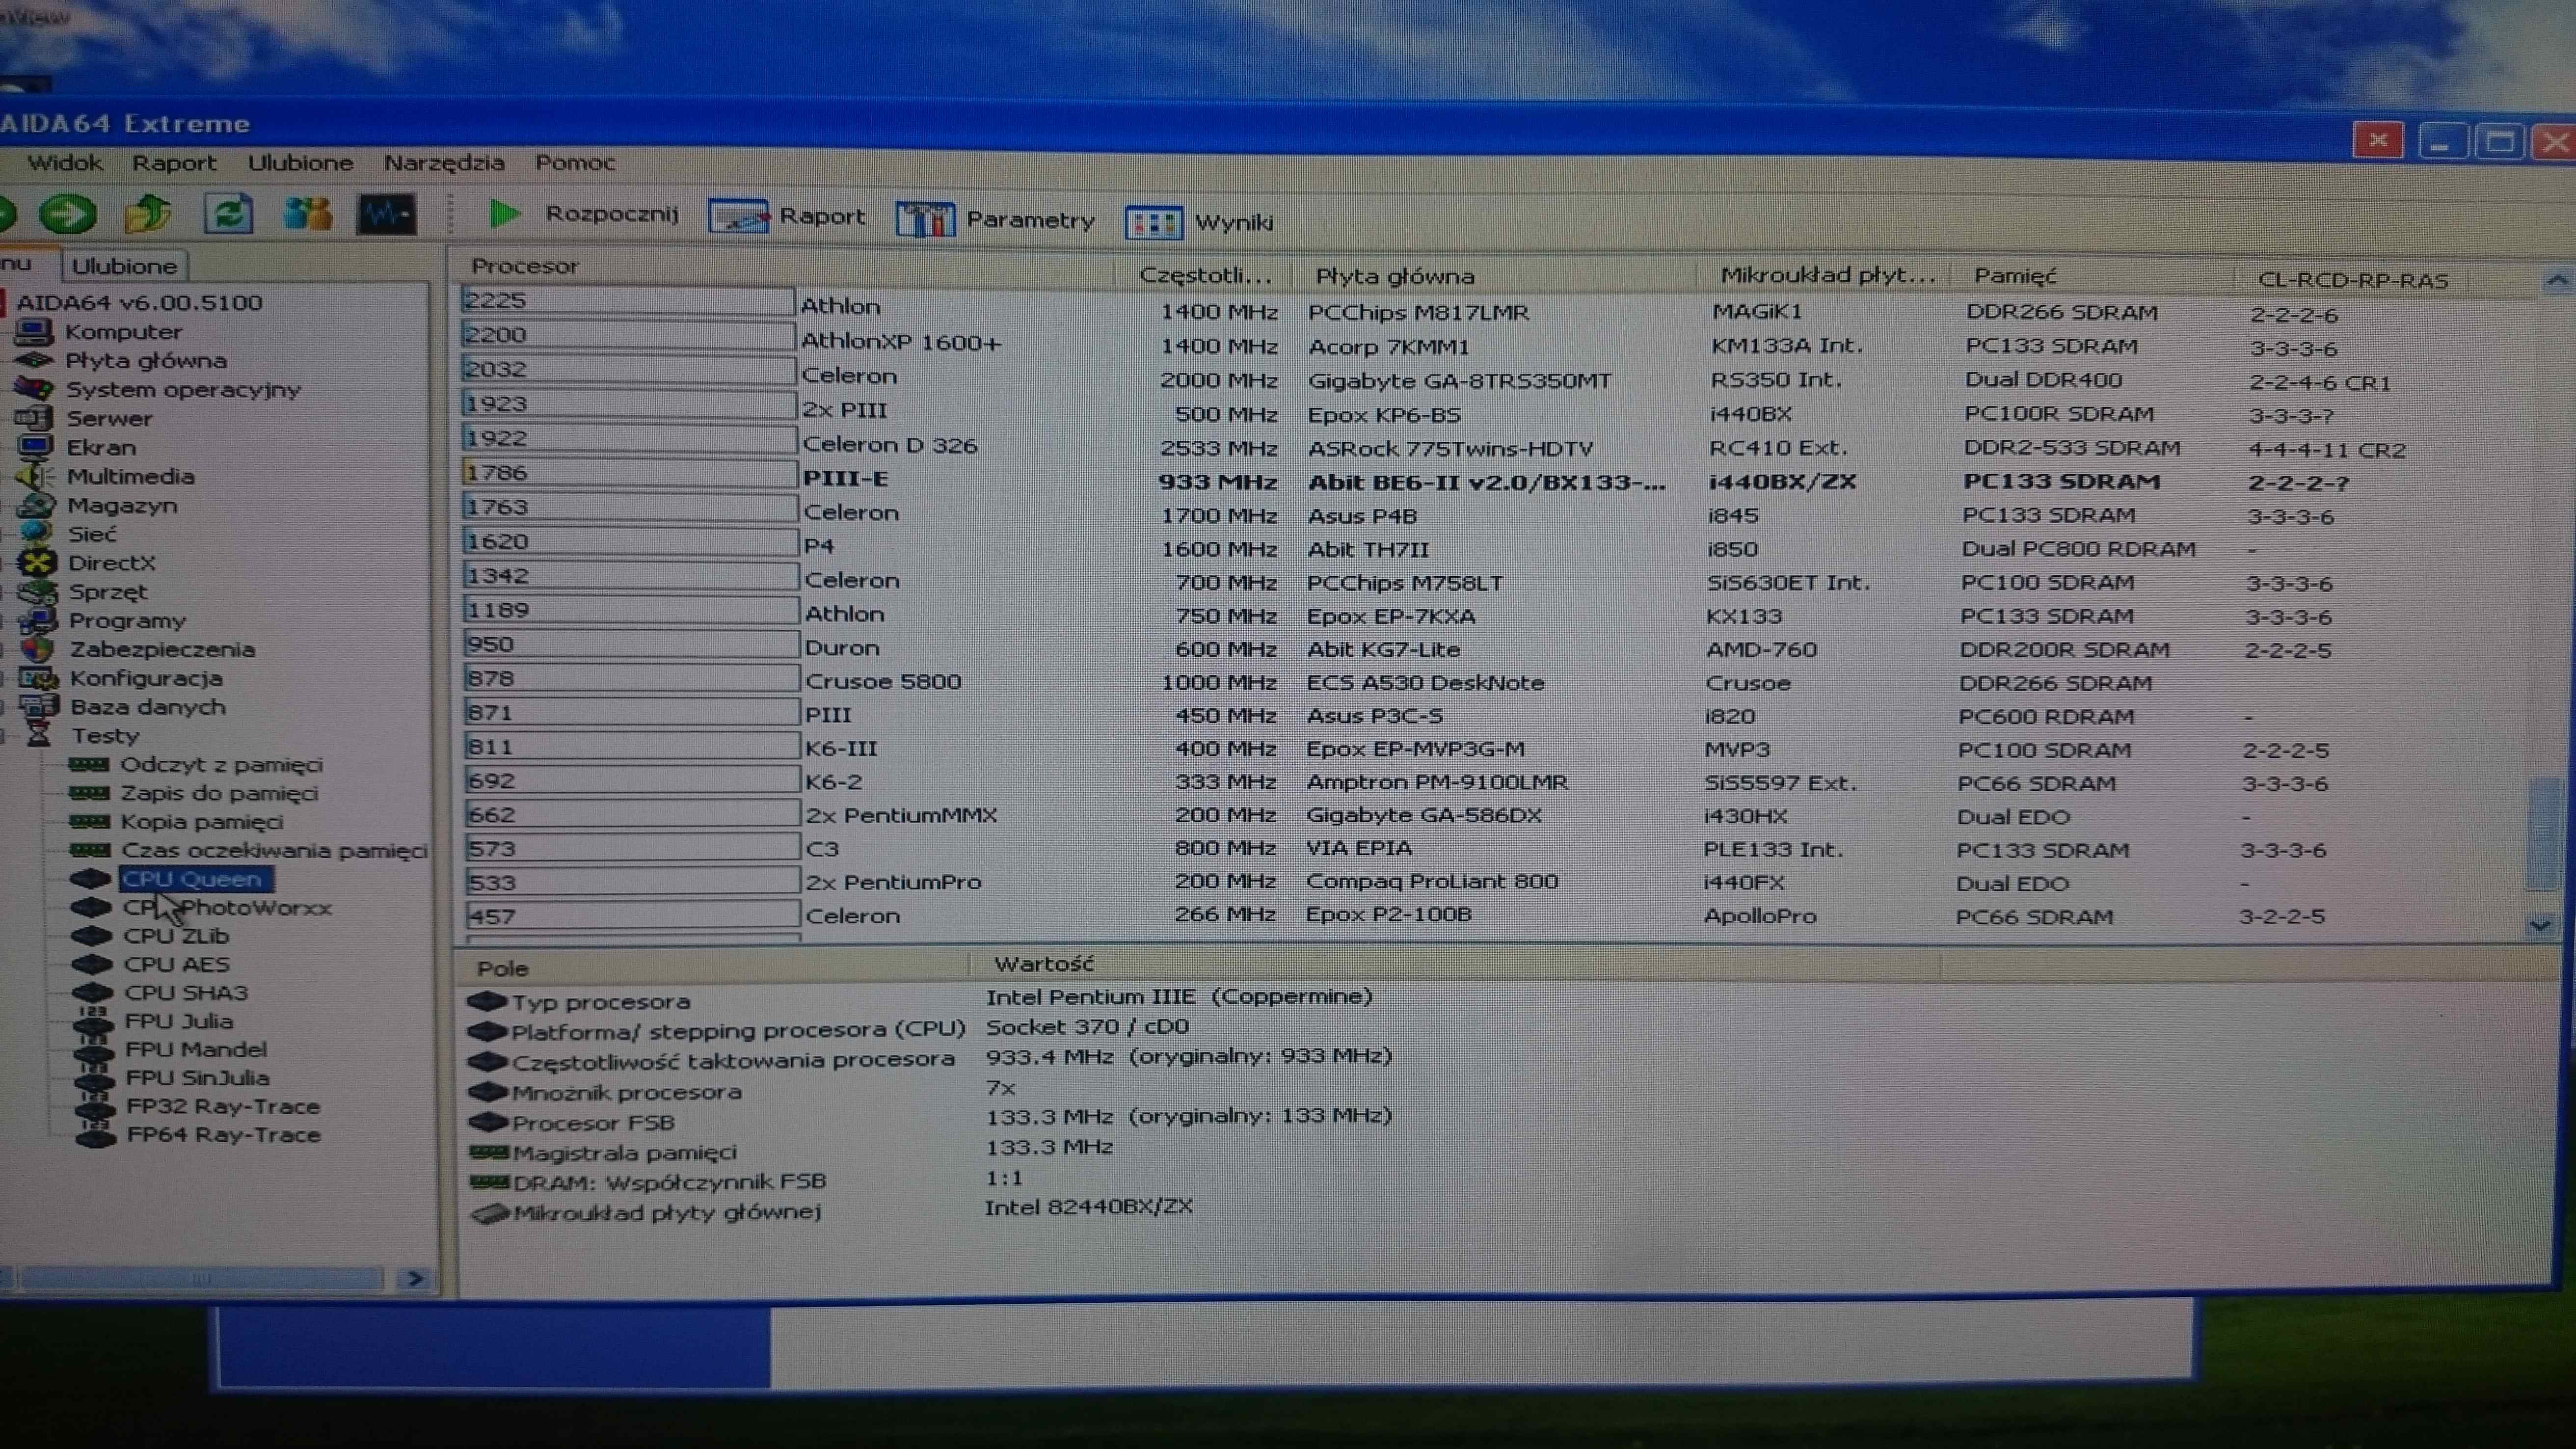Click the CL-RCD-RP-RAS column header
The height and width of the screenshot is (1449, 2576).
pyautogui.click(x=2352, y=281)
